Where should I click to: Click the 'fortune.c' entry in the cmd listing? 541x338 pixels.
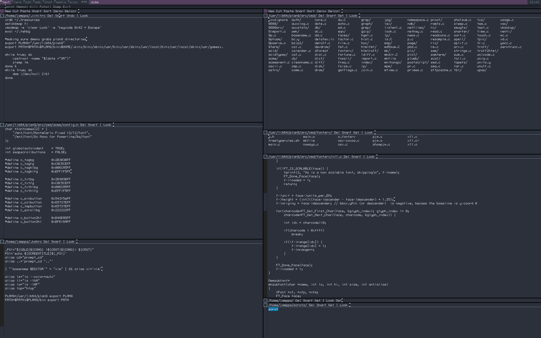click(346, 54)
